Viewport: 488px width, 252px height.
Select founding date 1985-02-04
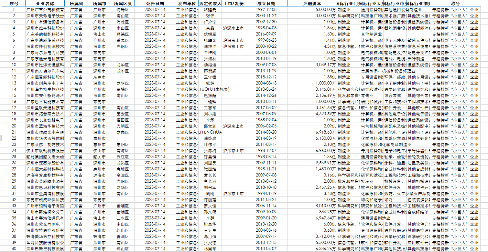point(266,120)
